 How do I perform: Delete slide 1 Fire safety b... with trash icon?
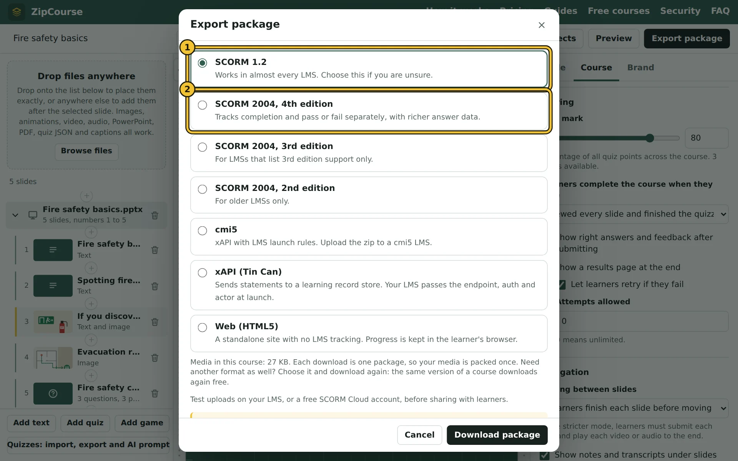(155, 250)
